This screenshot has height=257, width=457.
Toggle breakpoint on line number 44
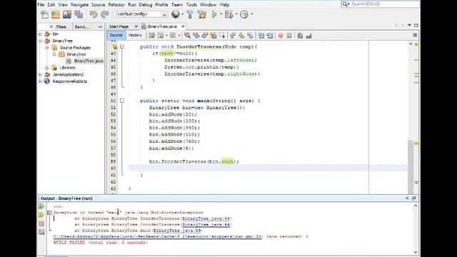pyautogui.click(x=114, y=60)
